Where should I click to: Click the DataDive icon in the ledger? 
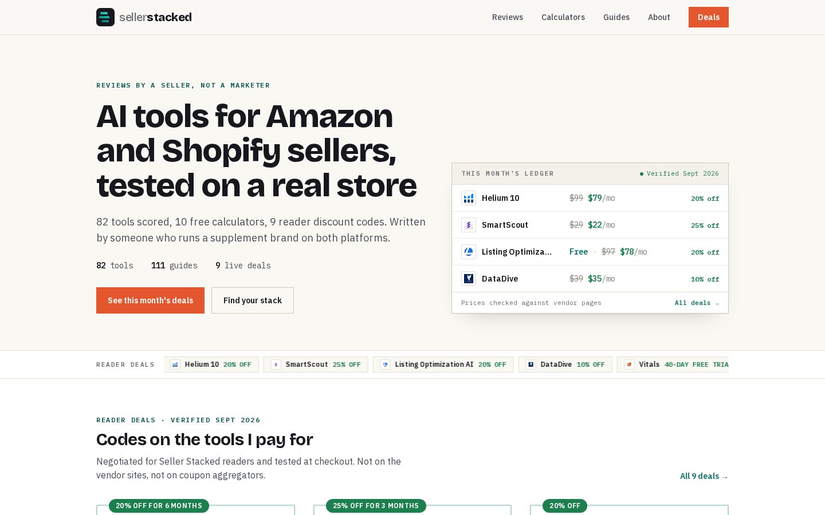pos(469,279)
